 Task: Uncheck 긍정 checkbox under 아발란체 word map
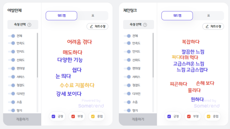53,117
